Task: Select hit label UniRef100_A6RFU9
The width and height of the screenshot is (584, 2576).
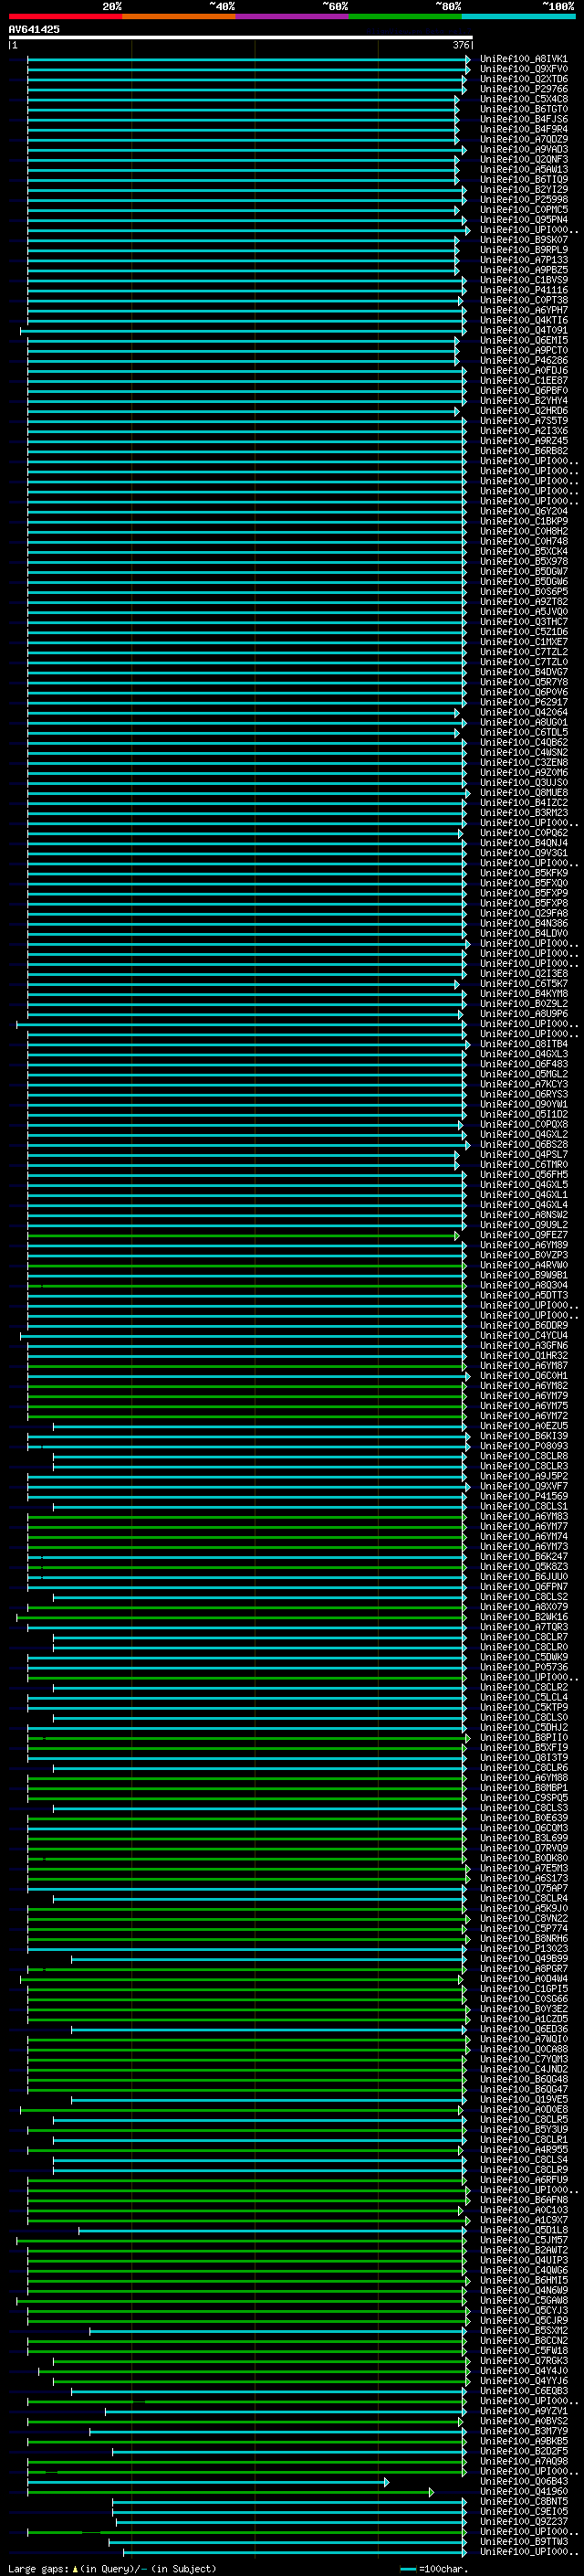Action: click(x=524, y=2180)
